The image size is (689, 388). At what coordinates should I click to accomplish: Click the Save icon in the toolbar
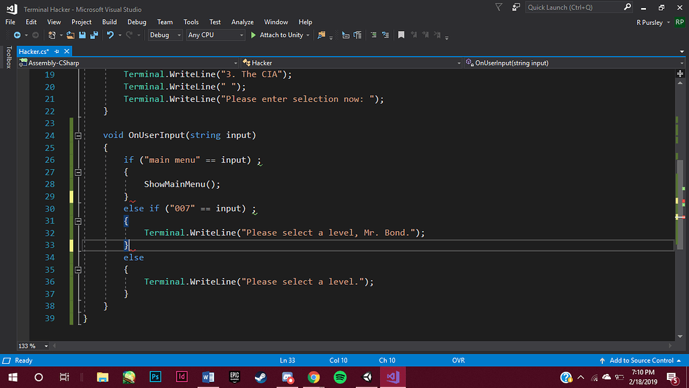click(82, 35)
